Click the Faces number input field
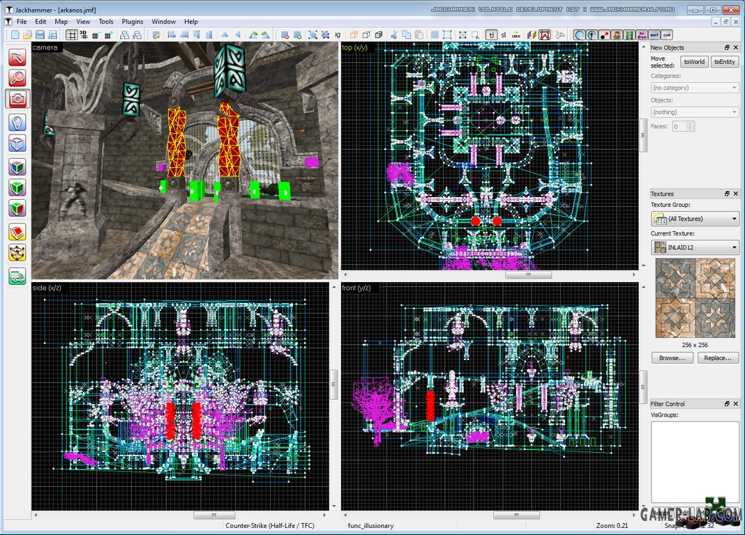 click(x=679, y=126)
